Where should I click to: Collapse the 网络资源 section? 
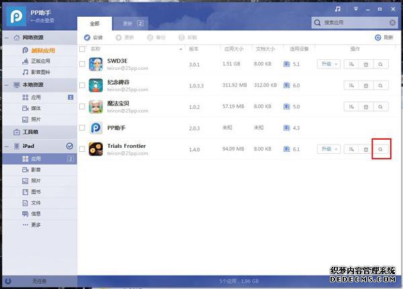7,38
